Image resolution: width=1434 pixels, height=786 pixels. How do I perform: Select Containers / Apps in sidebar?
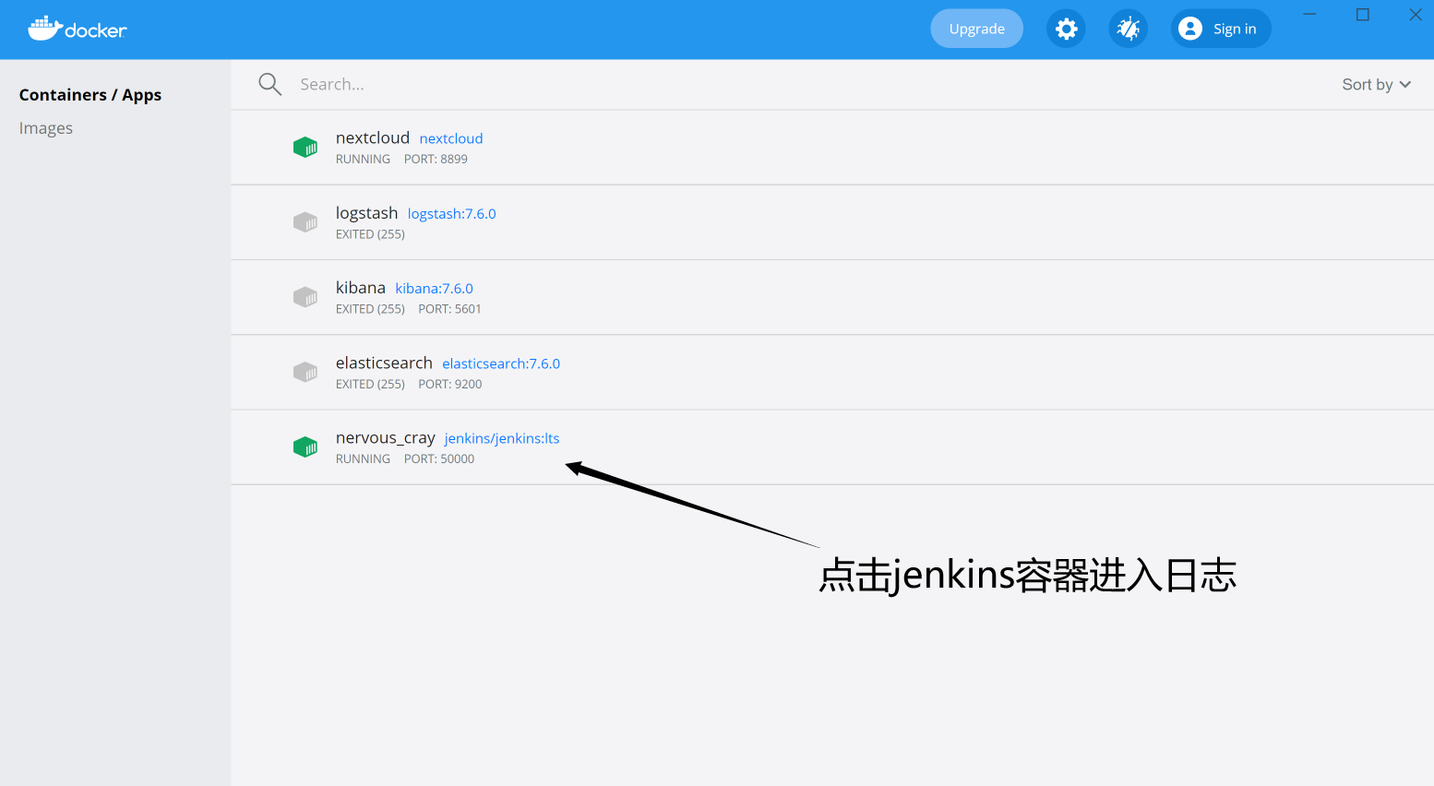(x=90, y=95)
